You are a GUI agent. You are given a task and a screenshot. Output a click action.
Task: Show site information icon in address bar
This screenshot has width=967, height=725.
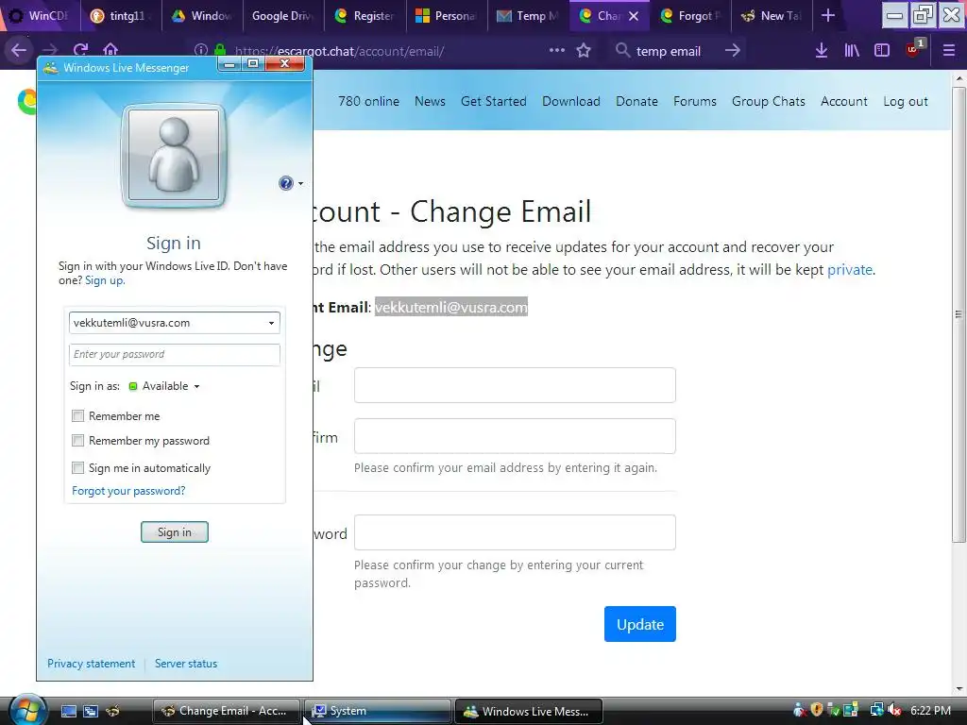tap(200, 51)
